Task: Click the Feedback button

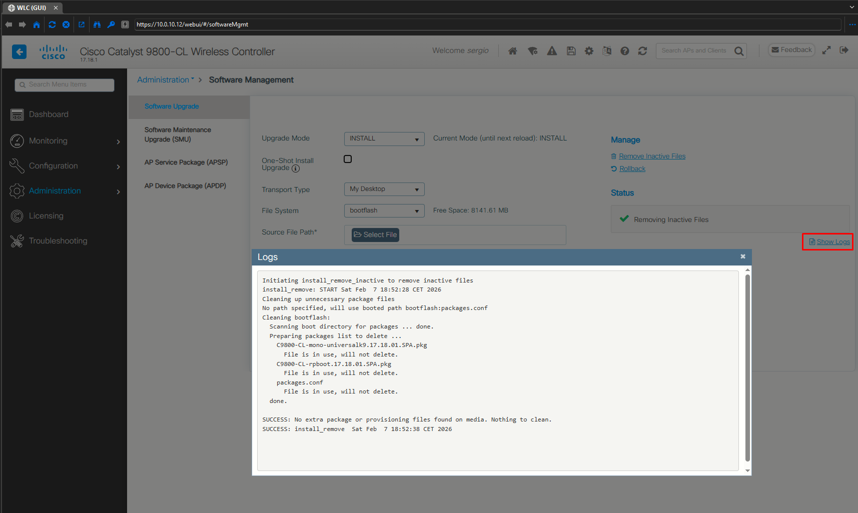Action: point(791,50)
